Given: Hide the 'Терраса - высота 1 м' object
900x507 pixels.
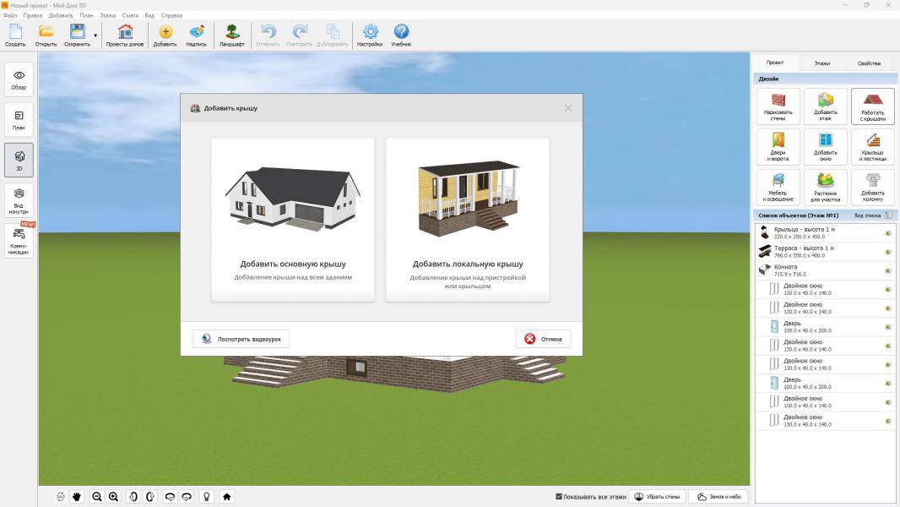Looking at the screenshot, I should click(x=887, y=252).
